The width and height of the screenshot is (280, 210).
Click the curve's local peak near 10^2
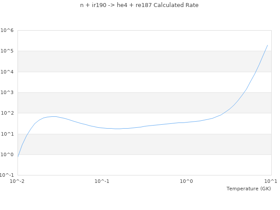pos(53,116)
